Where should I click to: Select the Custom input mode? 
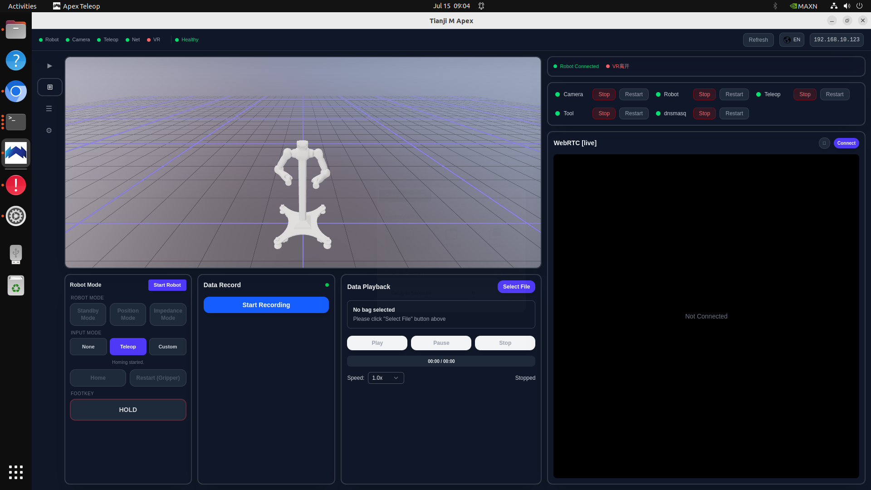coord(168,347)
